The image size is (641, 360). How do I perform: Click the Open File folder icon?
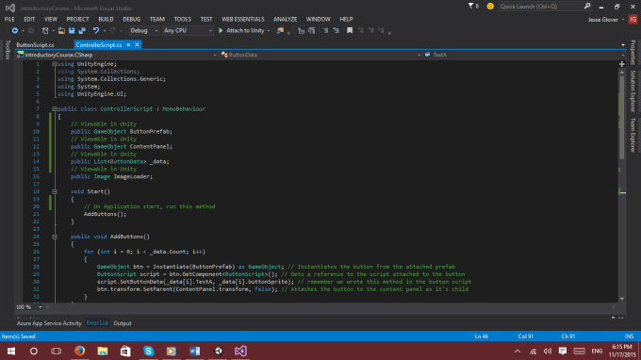(61, 31)
